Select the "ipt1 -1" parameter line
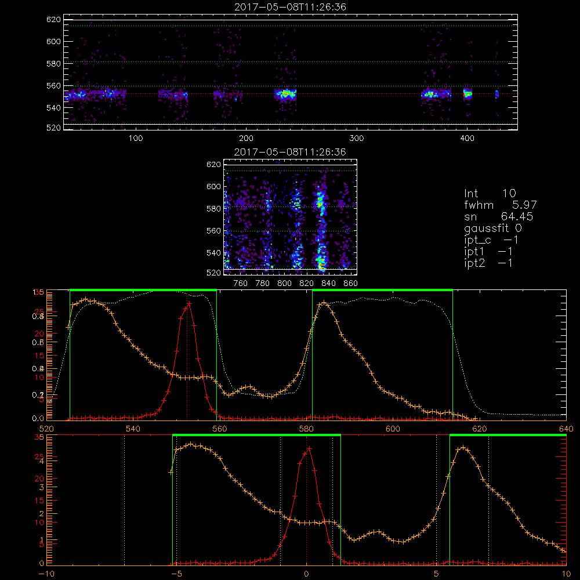The image size is (580, 580). click(x=488, y=252)
